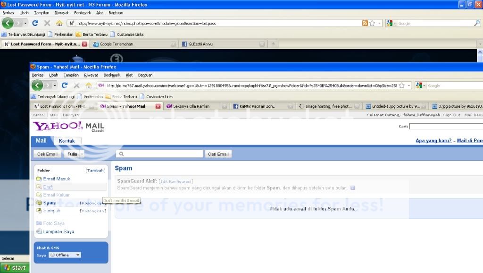This screenshot has height=273, width=483.
Task: Open the Offline chat status dropdown
Action: point(78,255)
